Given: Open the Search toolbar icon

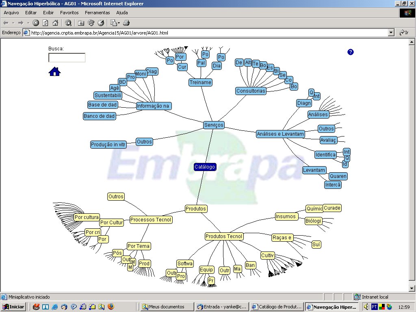Looking at the screenshot, I should [68, 23].
